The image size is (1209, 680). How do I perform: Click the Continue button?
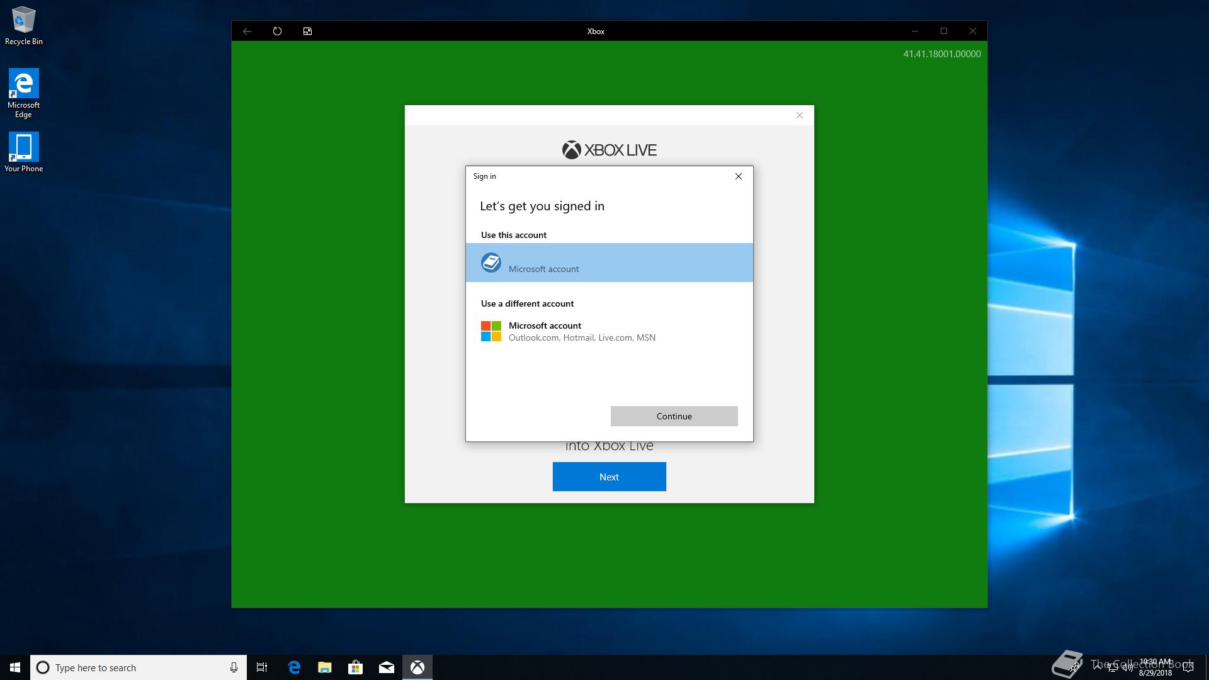(x=674, y=416)
